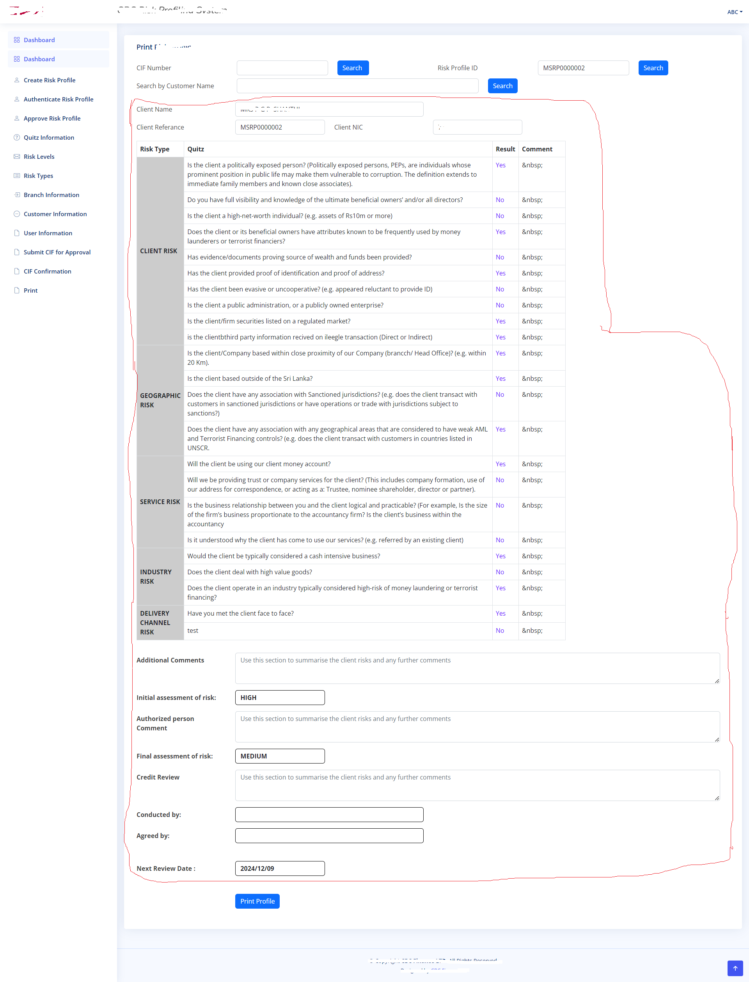Click the Authorized person Comment text area
Viewport: 749px width, 982px height.
tap(477, 726)
